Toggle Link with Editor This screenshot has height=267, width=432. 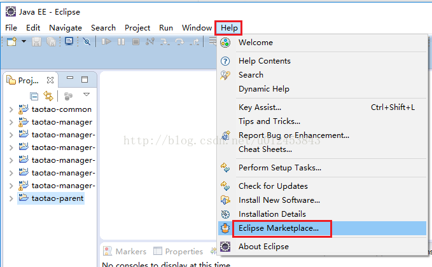pos(48,96)
